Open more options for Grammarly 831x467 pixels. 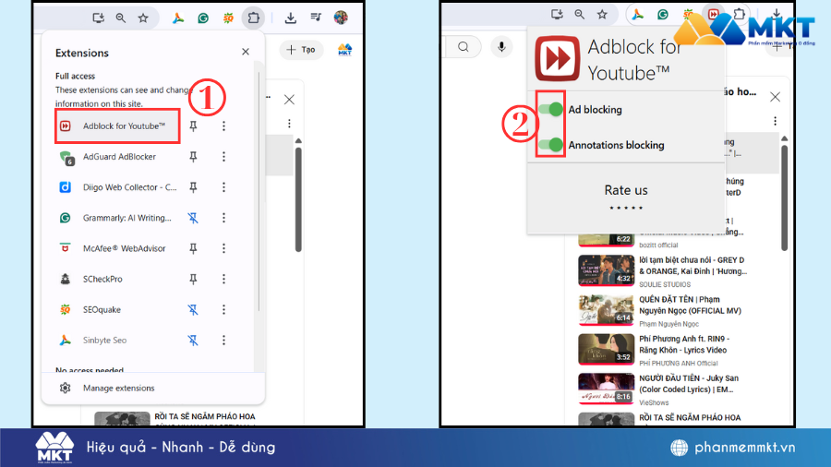[223, 218]
